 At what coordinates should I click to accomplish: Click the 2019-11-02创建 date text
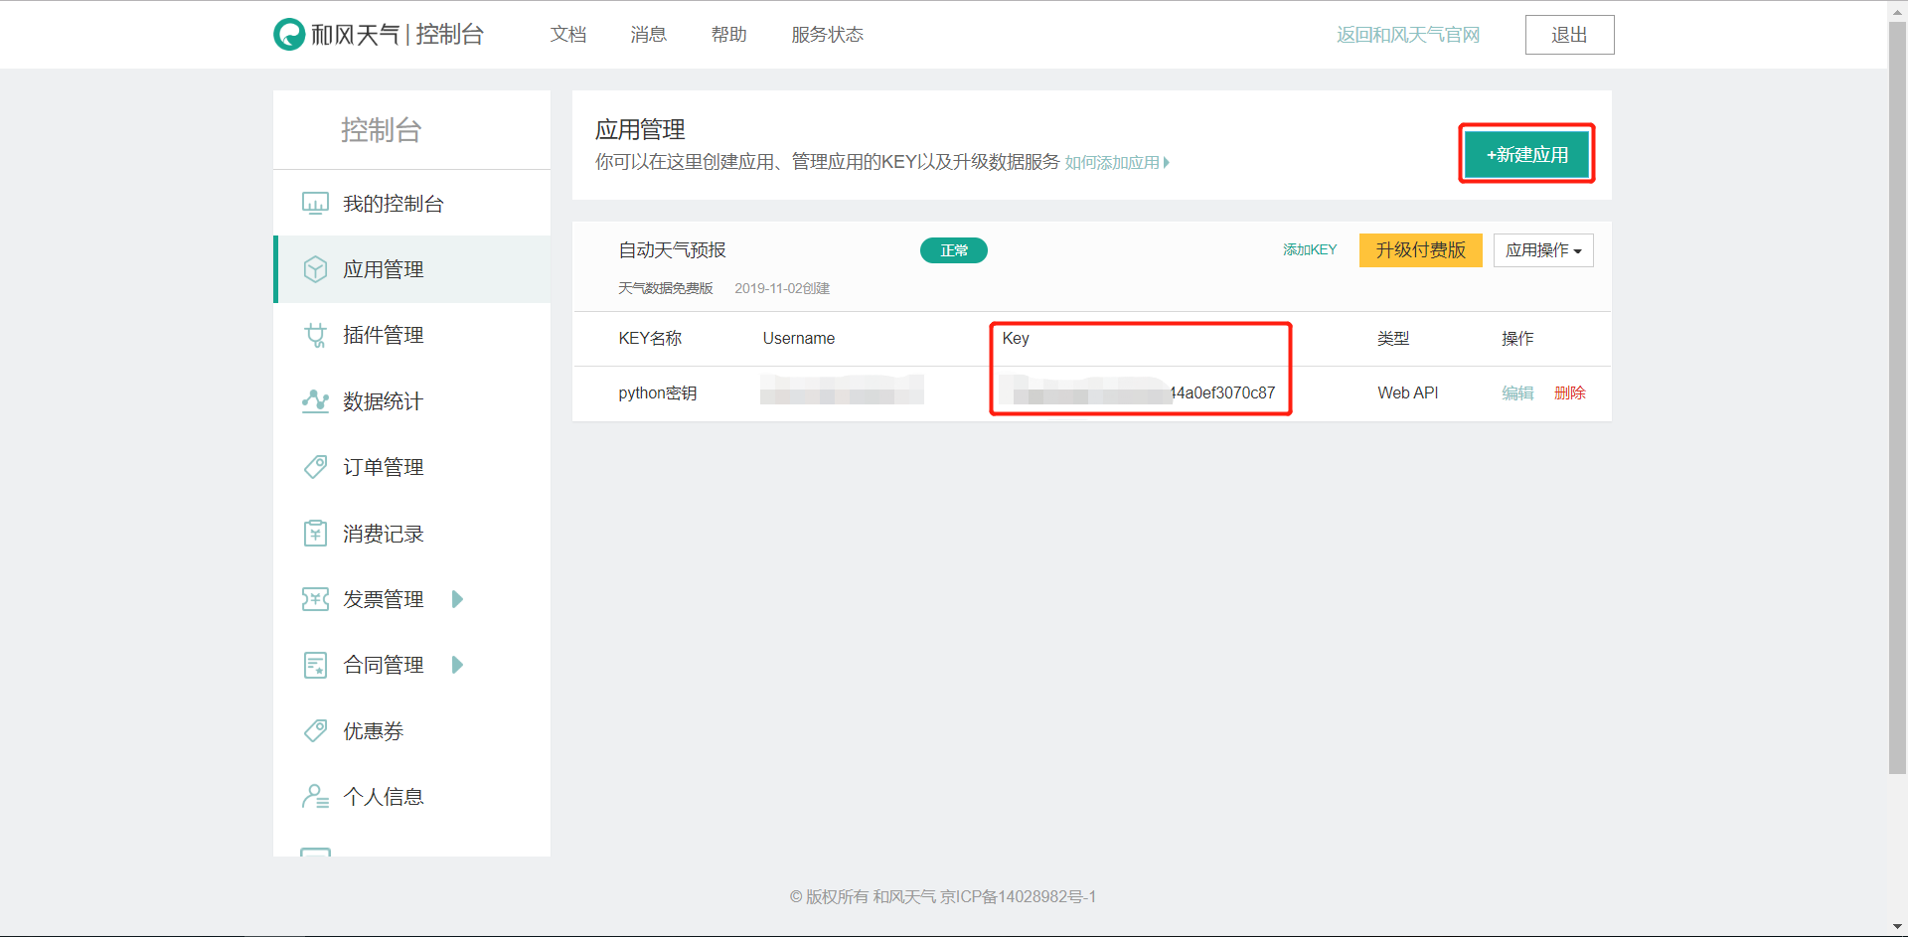pyautogui.click(x=782, y=288)
